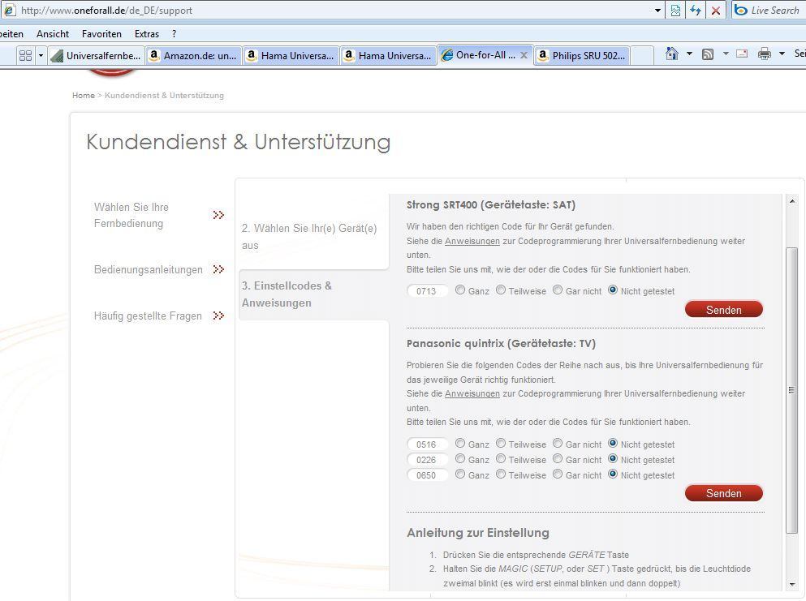Click the inner panel scrollbar thumb

point(791,390)
